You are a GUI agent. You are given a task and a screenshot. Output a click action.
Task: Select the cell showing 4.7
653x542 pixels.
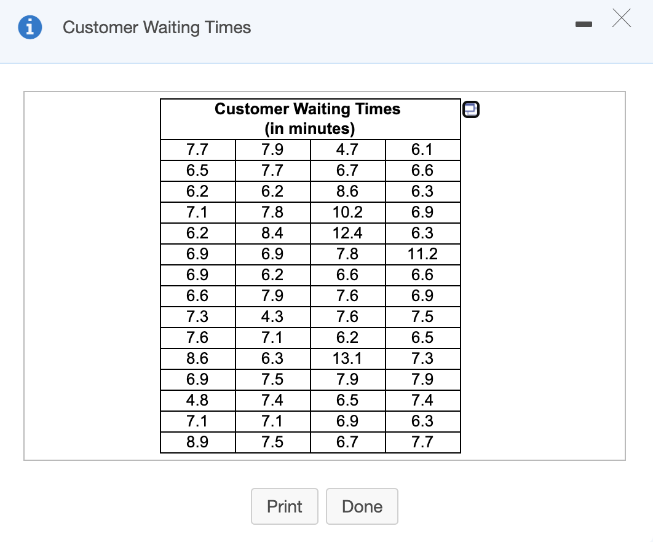coord(348,149)
